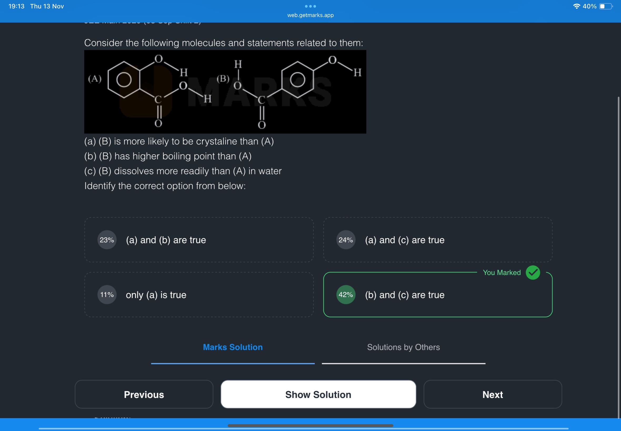Screen dimensions: 621x431
Task: Click the 23% percentage badge
Action: [x=107, y=240]
